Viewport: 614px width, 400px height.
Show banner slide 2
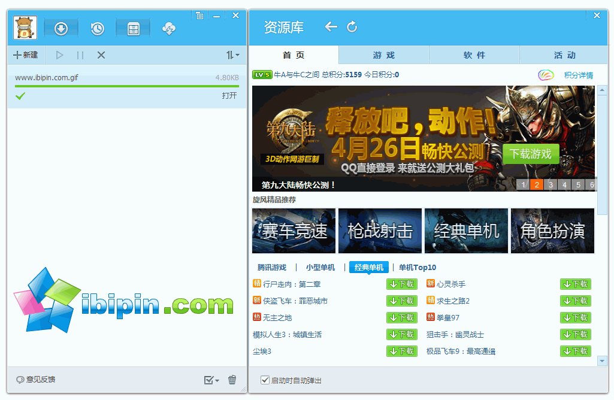tap(537, 185)
